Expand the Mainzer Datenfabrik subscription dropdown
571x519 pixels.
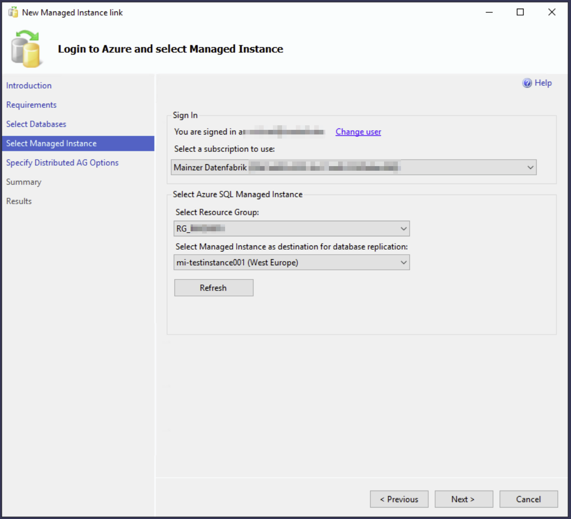[x=354, y=167]
